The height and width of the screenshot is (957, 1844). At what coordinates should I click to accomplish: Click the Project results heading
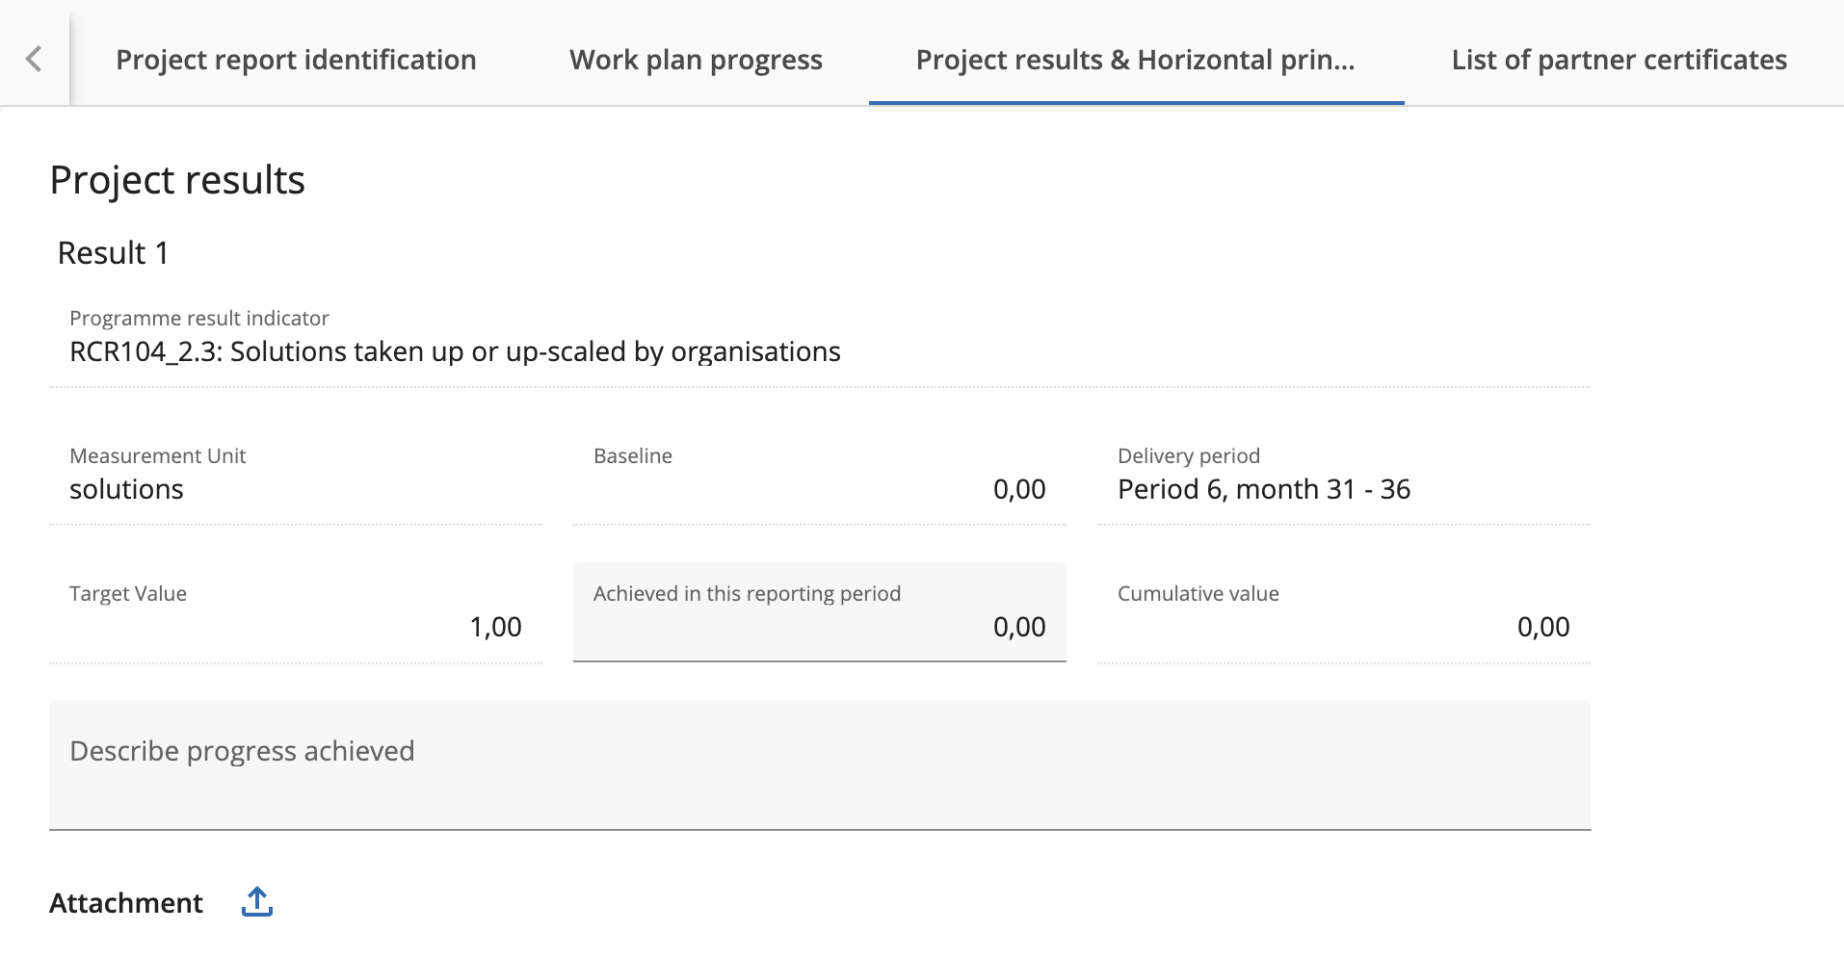point(177,180)
